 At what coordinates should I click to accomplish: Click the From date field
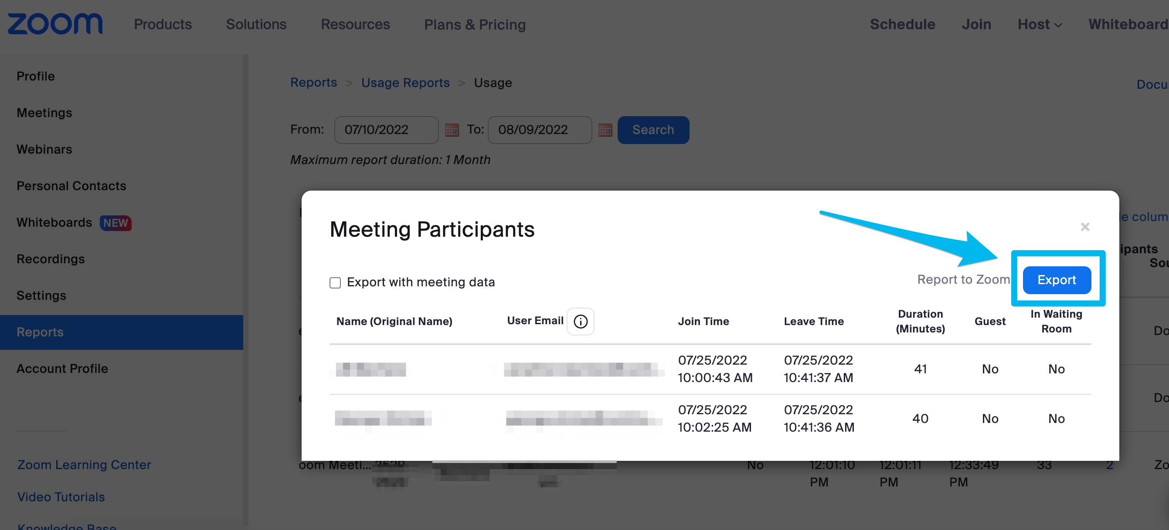[386, 130]
